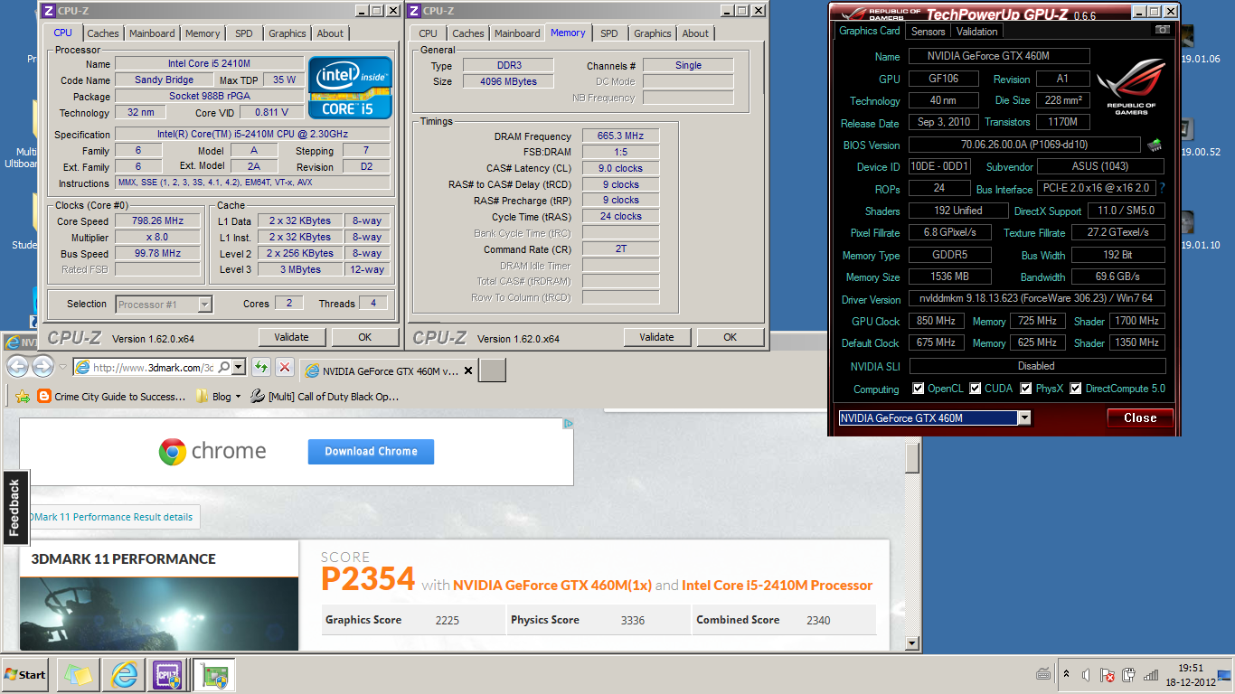Image resolution: width=1235 pixels, height=694 pixels.
Task: Go back in Internet Explorer
Action: [x=18, y=366]
